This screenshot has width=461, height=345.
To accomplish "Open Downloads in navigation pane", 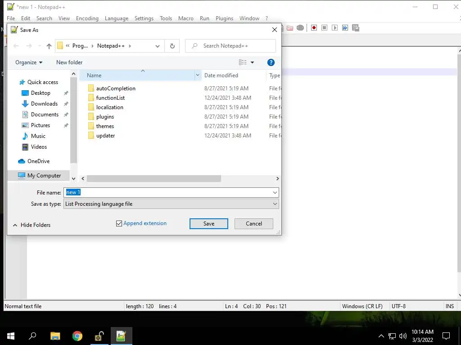I will [44, 104].
